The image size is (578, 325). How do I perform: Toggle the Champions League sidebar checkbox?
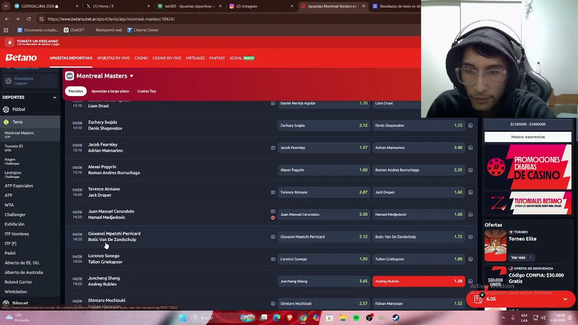pyautogui.click(x=51, y=81)
